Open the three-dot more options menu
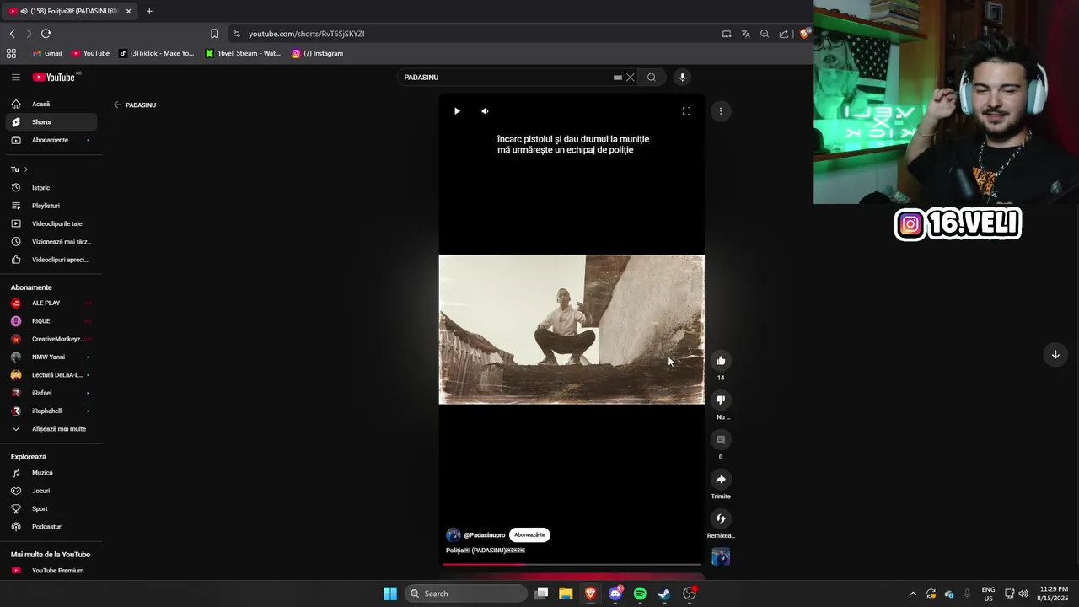This screenshot has height=607, width=1079. 721,111
